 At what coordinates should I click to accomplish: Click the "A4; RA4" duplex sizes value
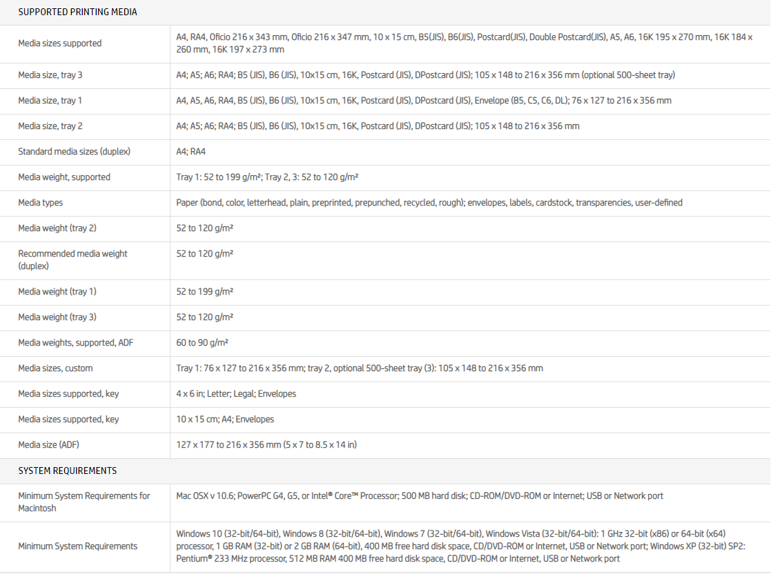[191, 152]
